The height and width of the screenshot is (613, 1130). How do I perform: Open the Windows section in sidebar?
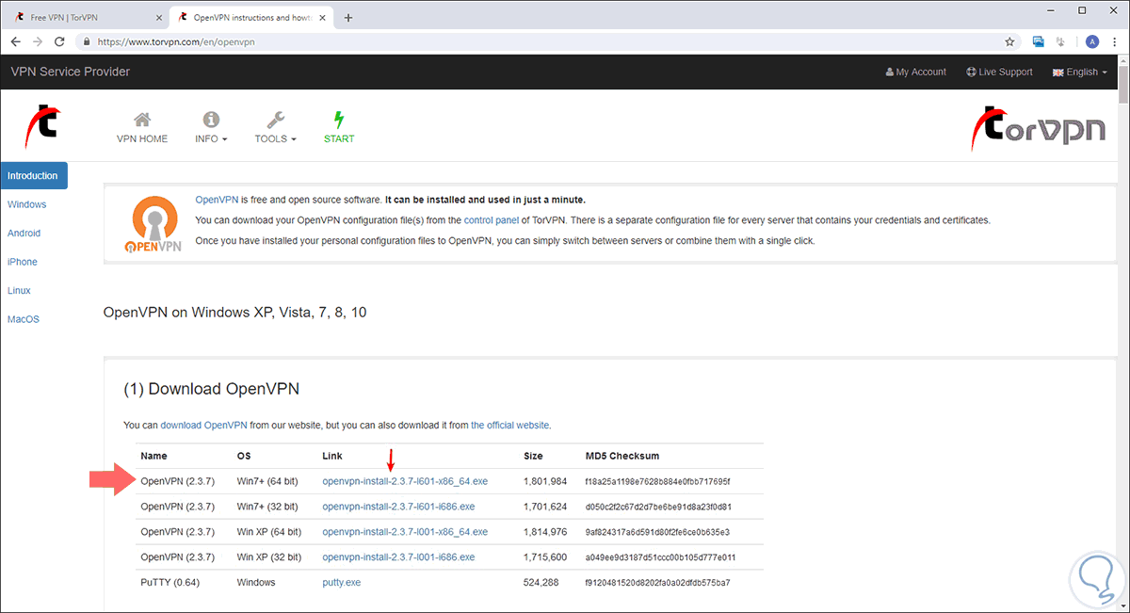[26, 204]
